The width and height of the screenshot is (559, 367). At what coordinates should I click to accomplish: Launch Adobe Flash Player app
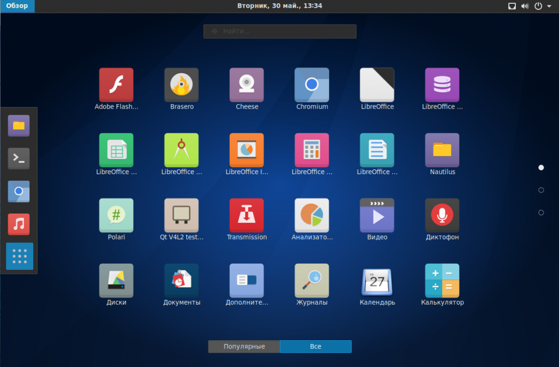point(116,85)
